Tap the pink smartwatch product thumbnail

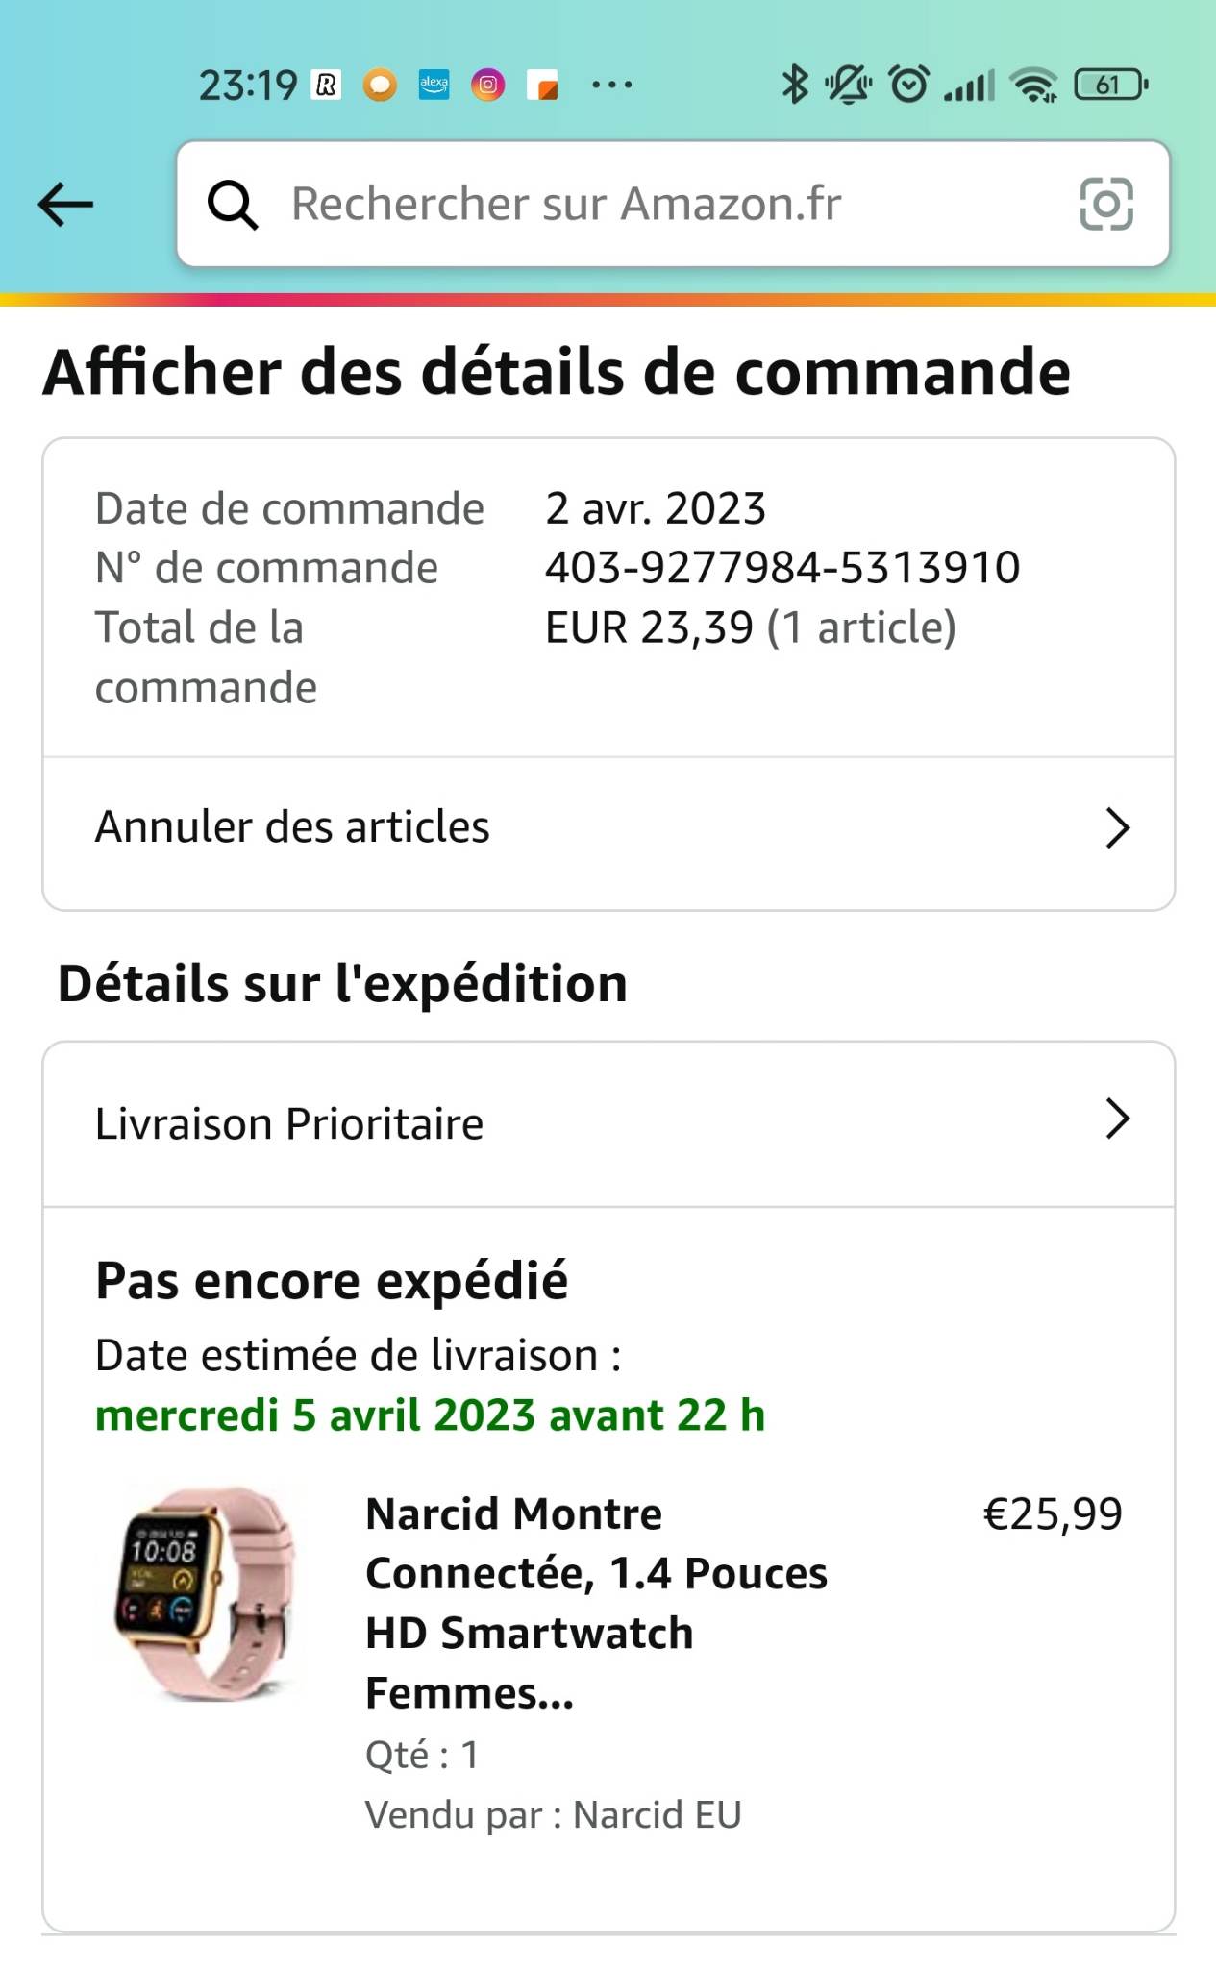[205, 1595]
